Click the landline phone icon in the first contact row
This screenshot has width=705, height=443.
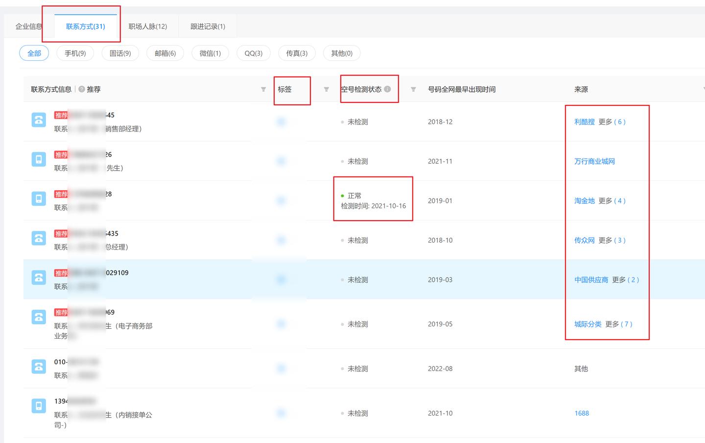(39, 119)
